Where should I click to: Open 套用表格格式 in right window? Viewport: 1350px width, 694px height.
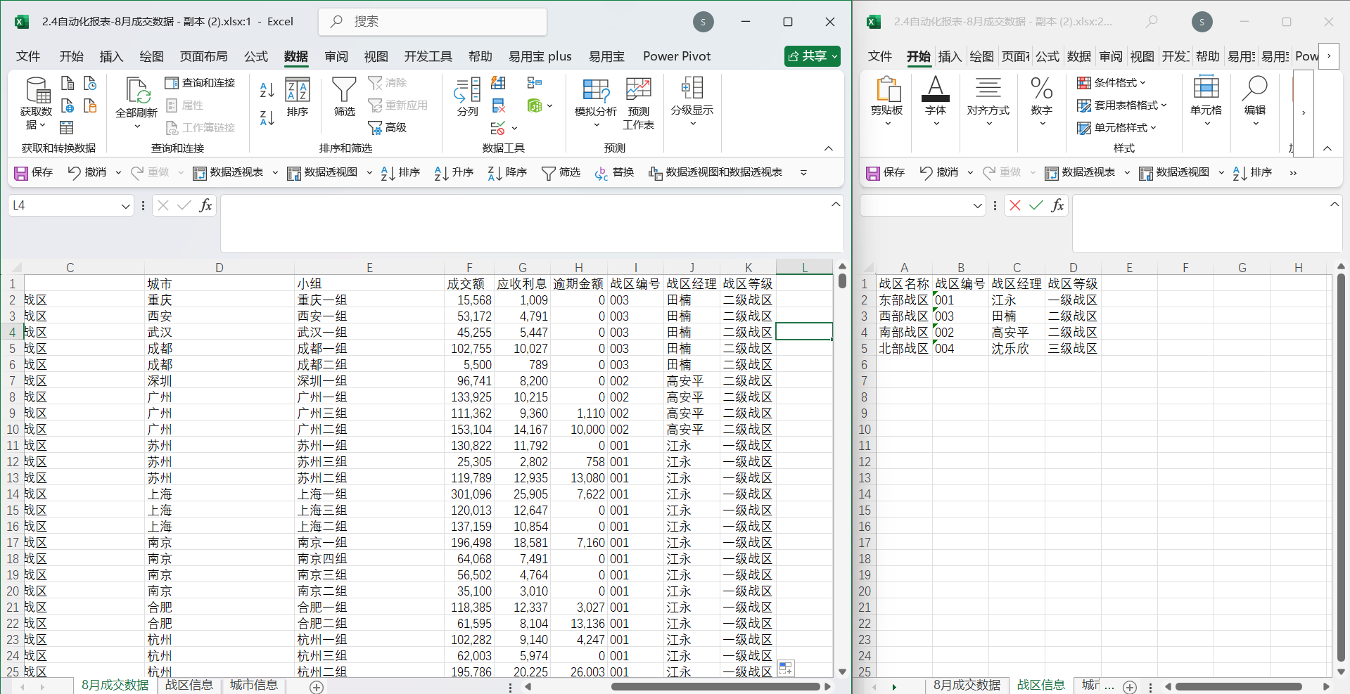pyautogui.click(x=1122, y=105)
